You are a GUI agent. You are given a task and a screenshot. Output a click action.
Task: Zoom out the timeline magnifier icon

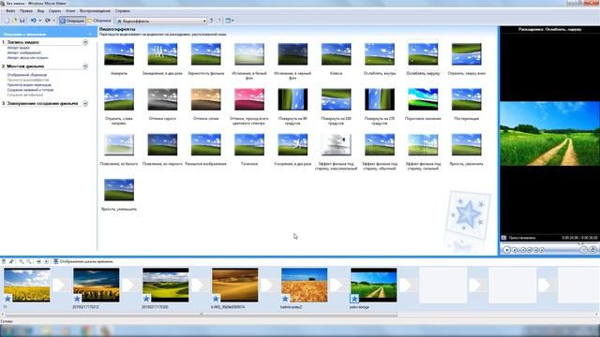pos(29,261)
